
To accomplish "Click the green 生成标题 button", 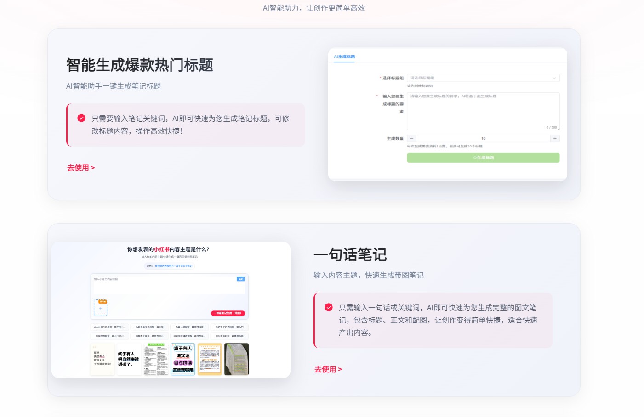I will click(483, 158).
